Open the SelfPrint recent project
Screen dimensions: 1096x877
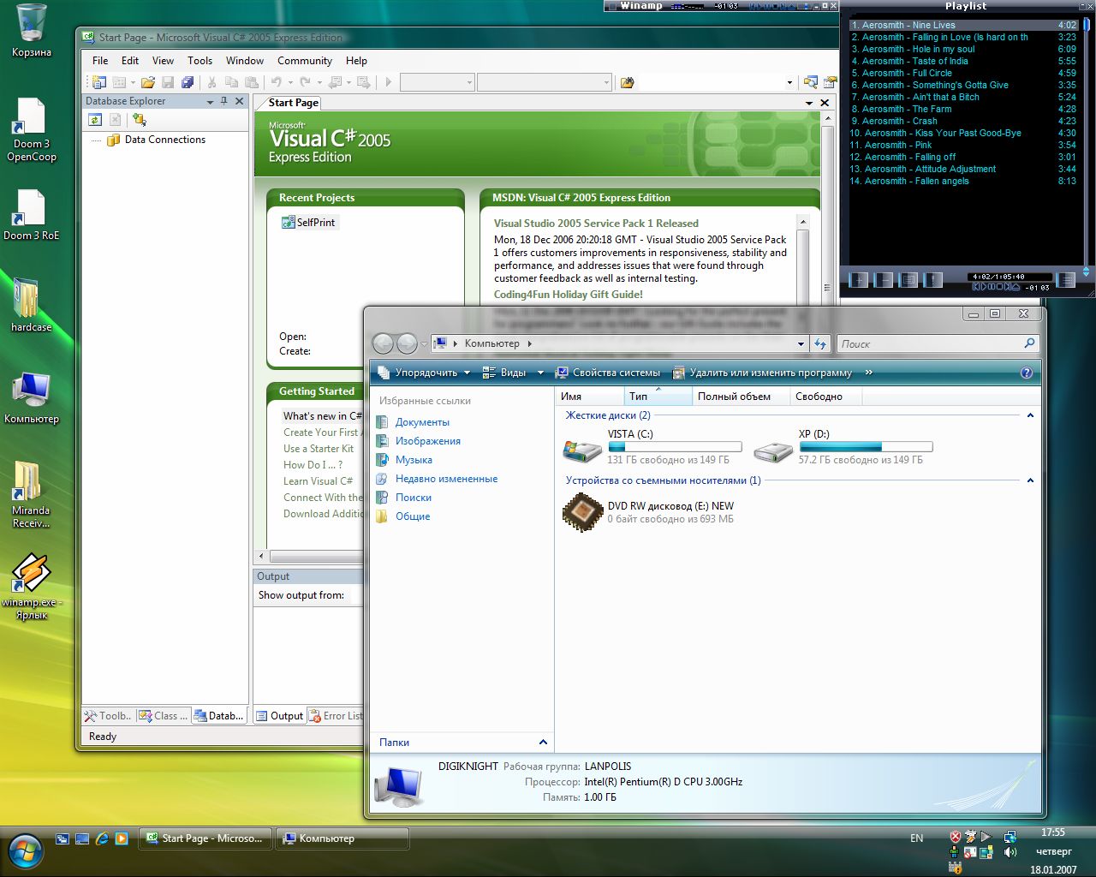point(315,223)
